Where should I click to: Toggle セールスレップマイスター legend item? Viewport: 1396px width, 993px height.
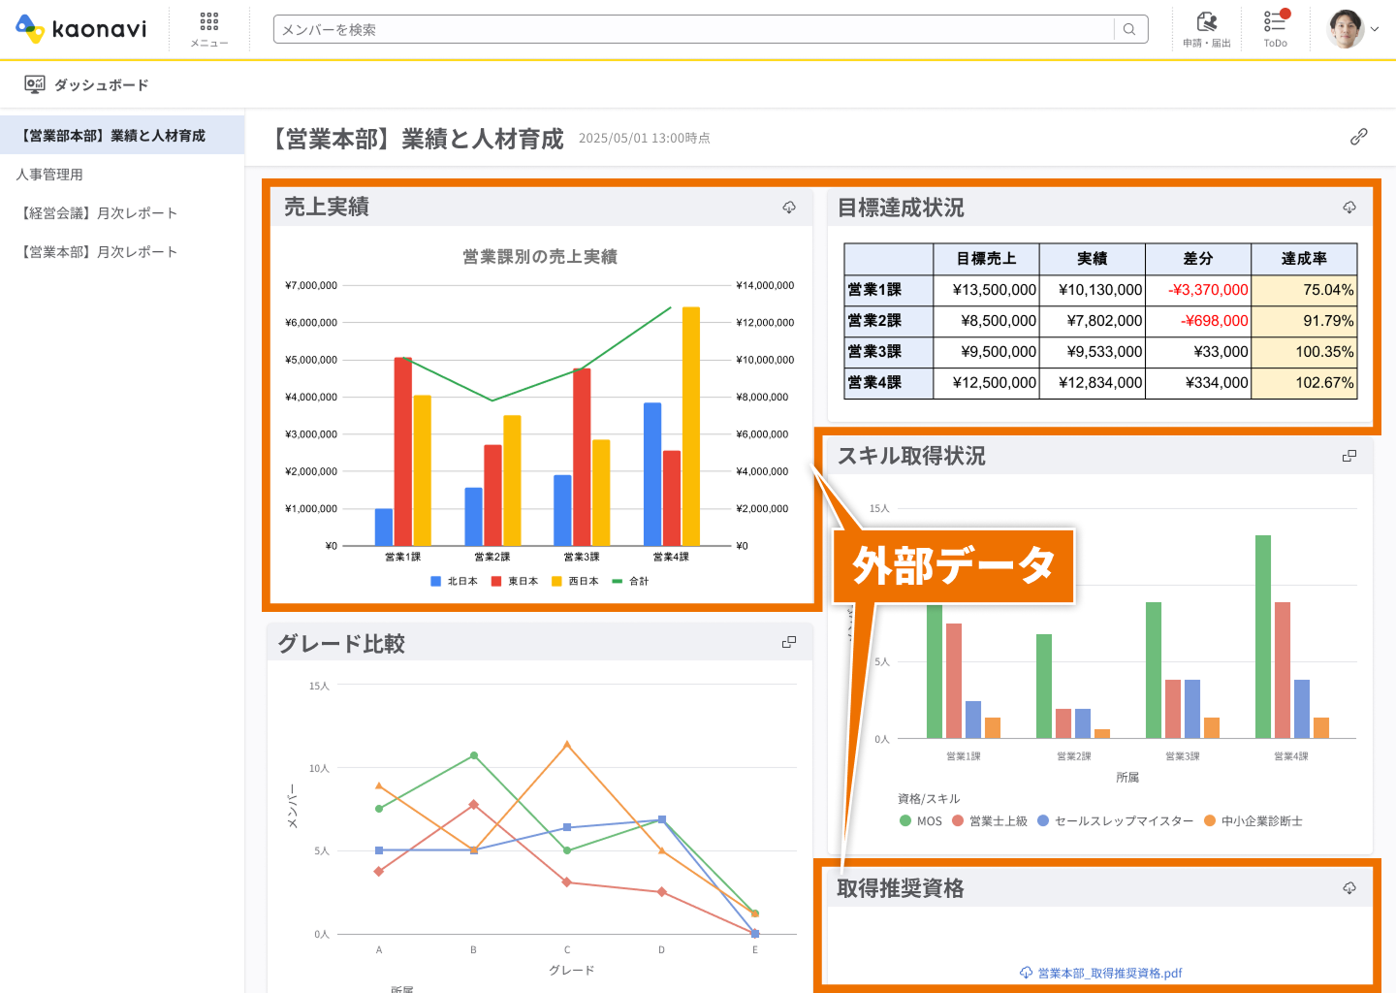(1115, 820)
